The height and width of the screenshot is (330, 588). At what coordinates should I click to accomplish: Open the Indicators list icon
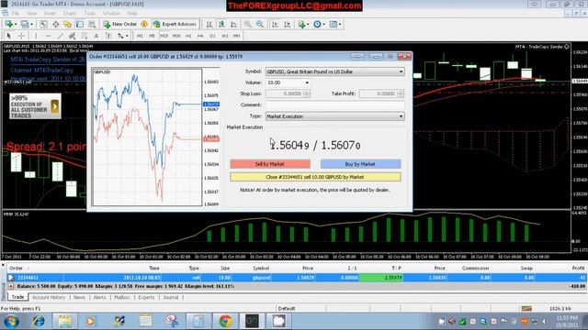pyautogui.click(x=303, y=25)
